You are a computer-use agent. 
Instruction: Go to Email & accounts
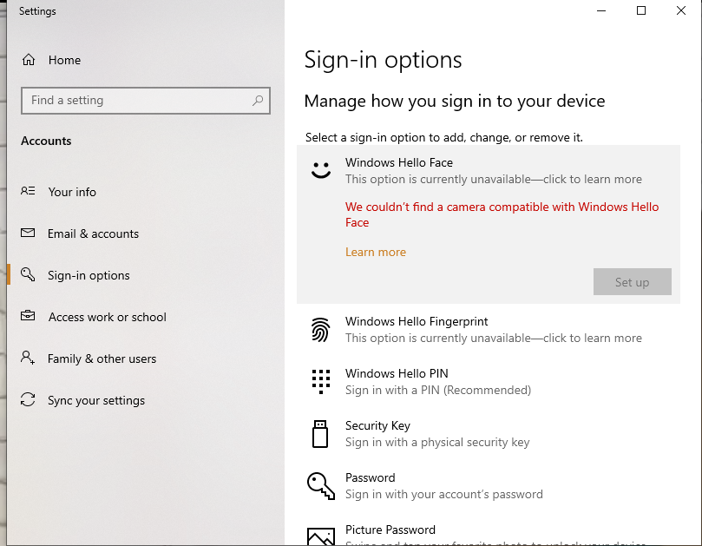tap(146, 234)
